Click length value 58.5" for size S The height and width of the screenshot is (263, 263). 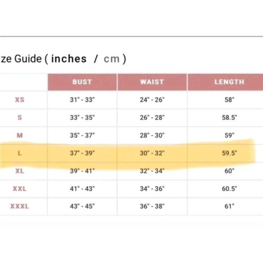(x=229, y=117)
